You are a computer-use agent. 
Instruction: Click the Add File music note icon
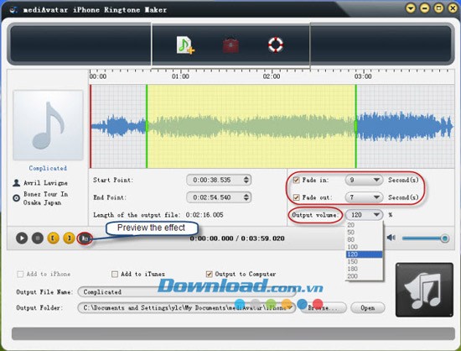(185, 45)
